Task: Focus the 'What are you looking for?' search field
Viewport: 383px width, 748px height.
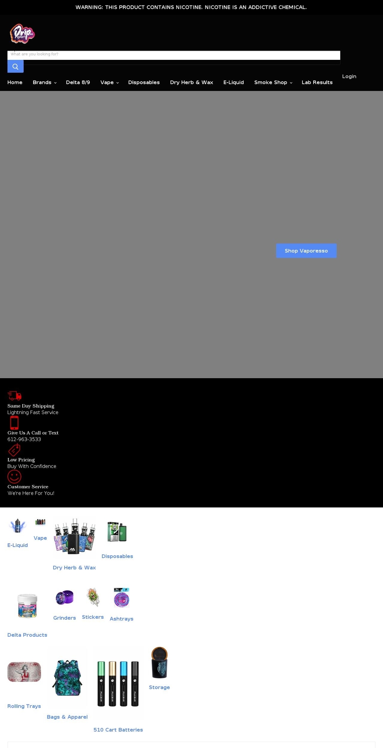Action: pyautogui.click(x=174, y=55)
